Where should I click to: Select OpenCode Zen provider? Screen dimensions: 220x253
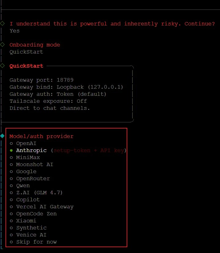tap(36, 214)
